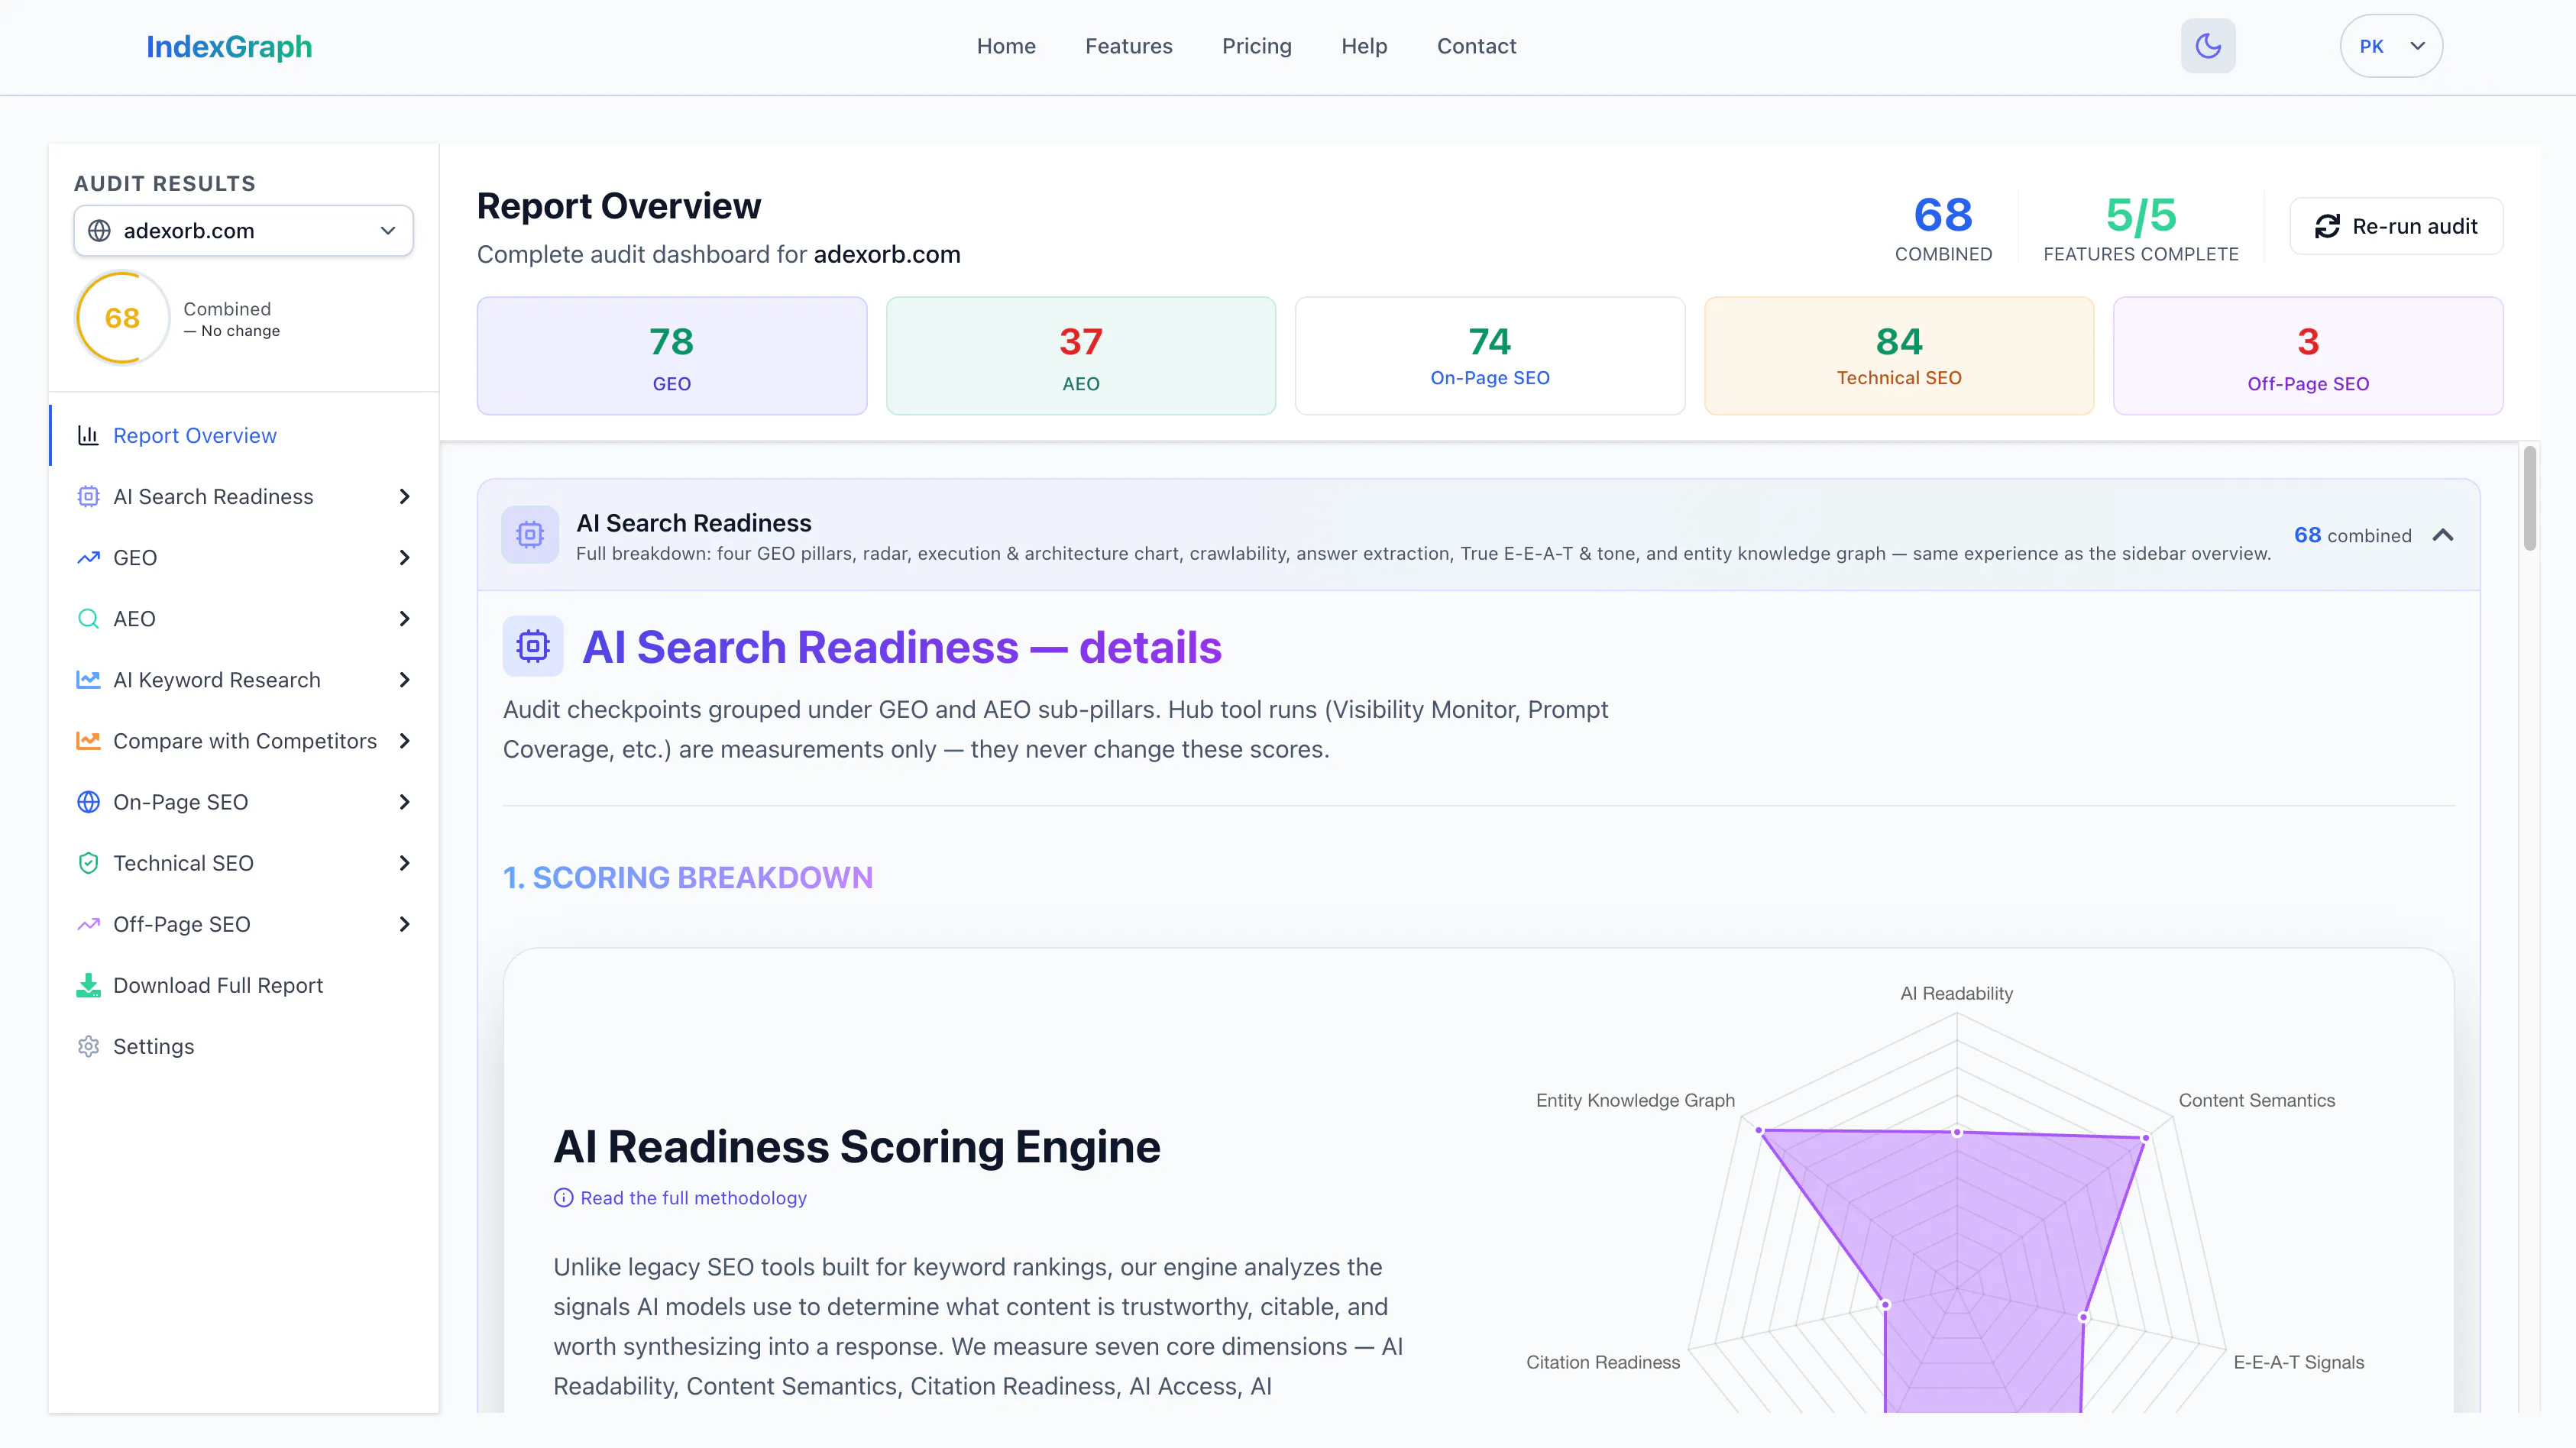Click the info icon next to Read the full methodology
2576x1448 pixels.
click(564, 1198)
